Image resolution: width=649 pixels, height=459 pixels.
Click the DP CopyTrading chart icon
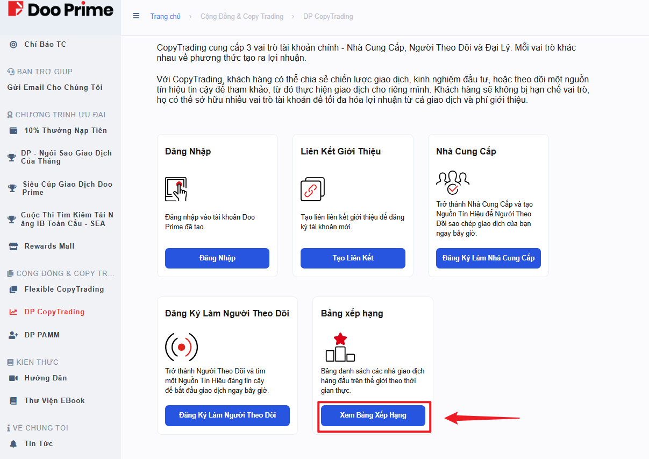point(13,312)
